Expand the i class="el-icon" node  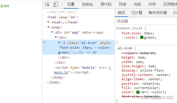pos(59,42)
